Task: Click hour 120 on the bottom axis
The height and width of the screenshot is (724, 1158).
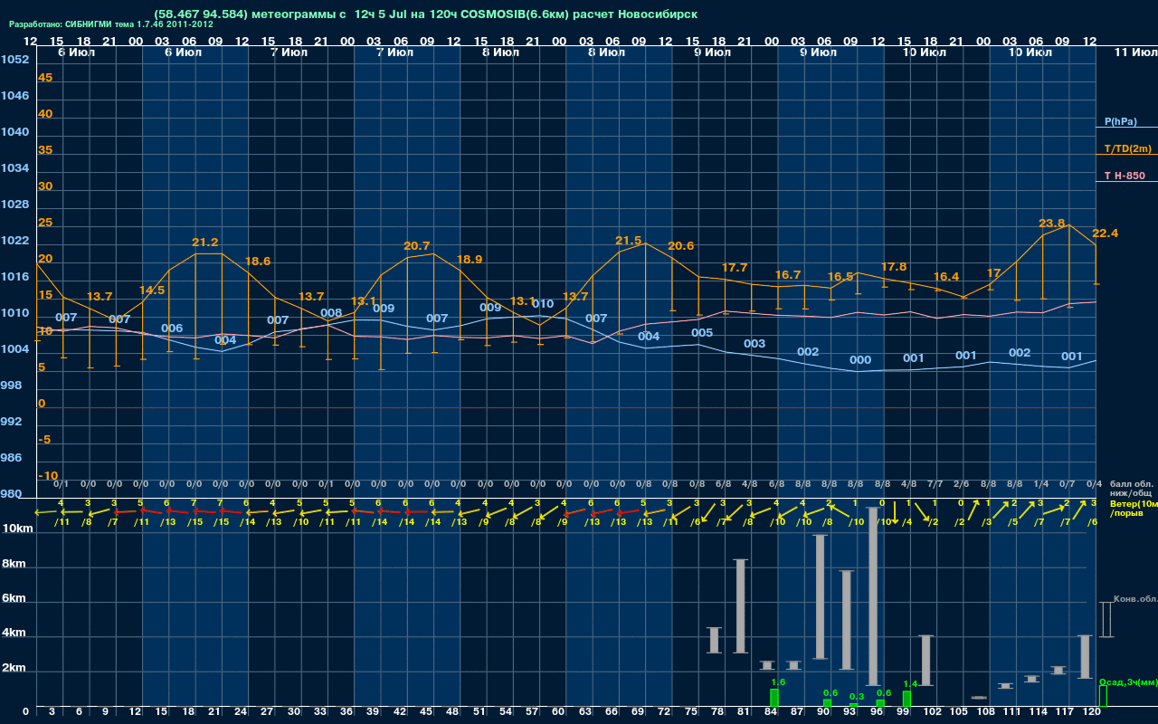Action: [1092, 712]
